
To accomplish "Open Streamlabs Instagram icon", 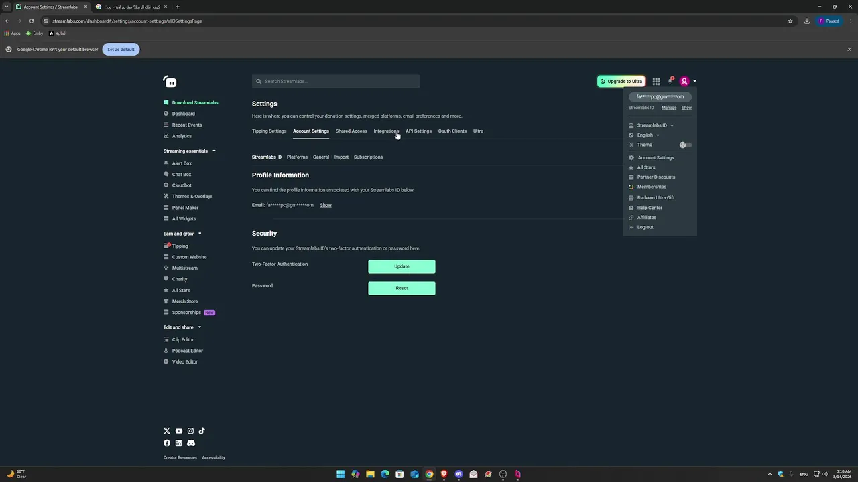I will point(190,431).
